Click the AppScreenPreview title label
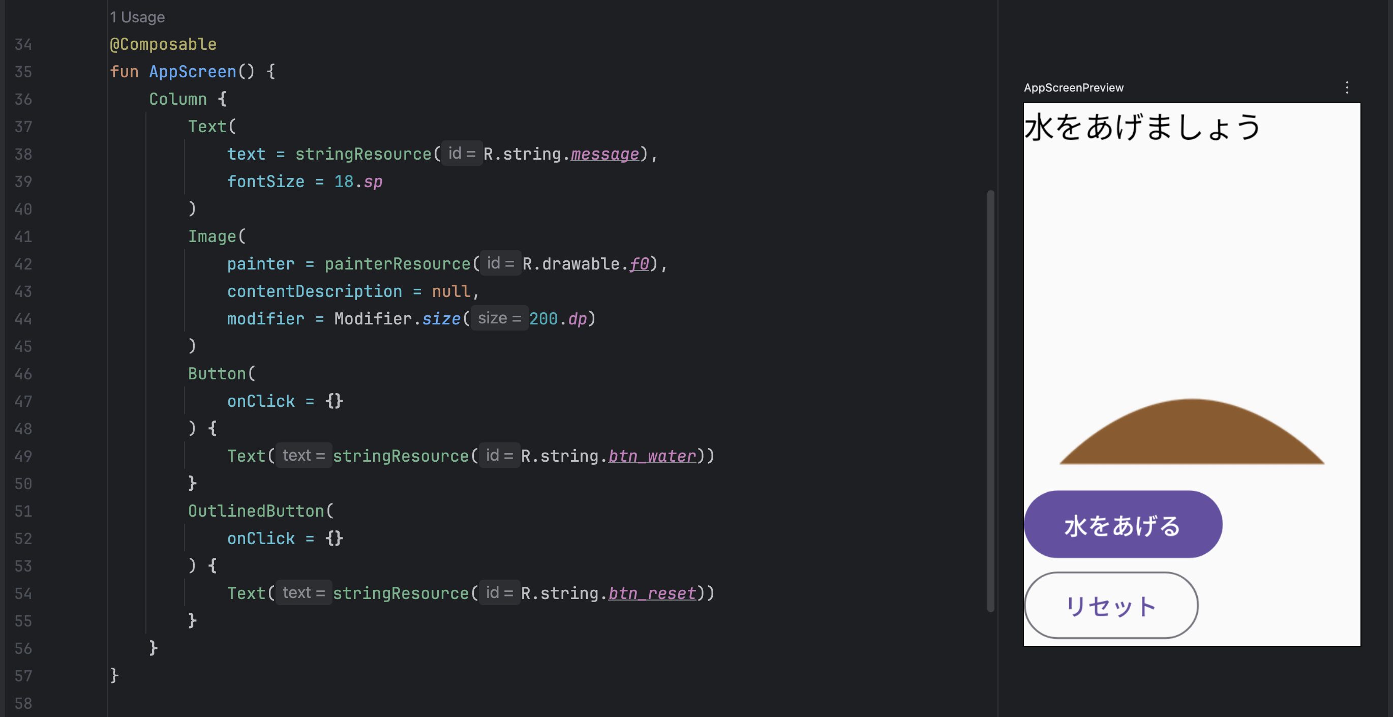This screenshot has height=717, width=1393. point(1073,87)
